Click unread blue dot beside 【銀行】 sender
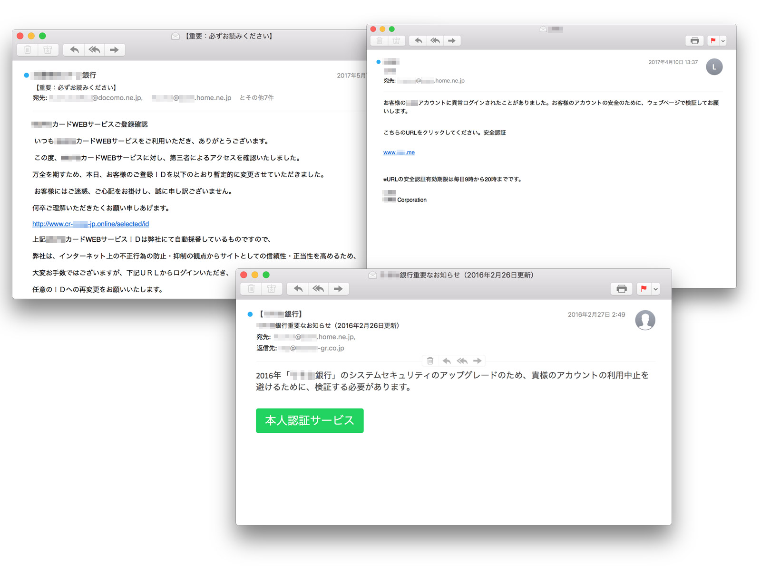Viewport: 761px width, 570px height. click(250, 314)
